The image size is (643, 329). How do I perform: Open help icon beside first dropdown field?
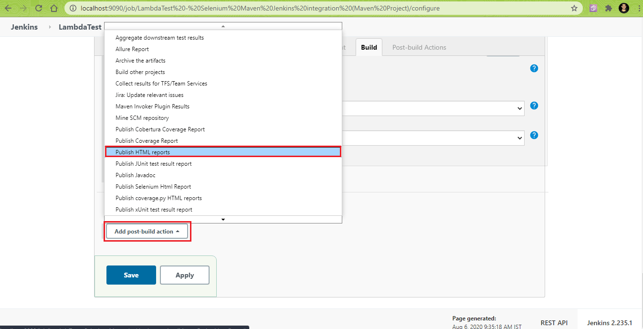click(534, 106)
